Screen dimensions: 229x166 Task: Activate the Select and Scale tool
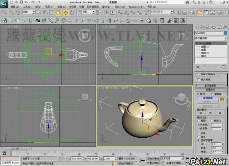coord(79,13)
